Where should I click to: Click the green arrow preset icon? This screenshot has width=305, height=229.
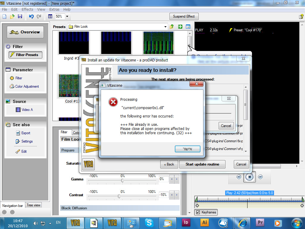click(180, 27)
